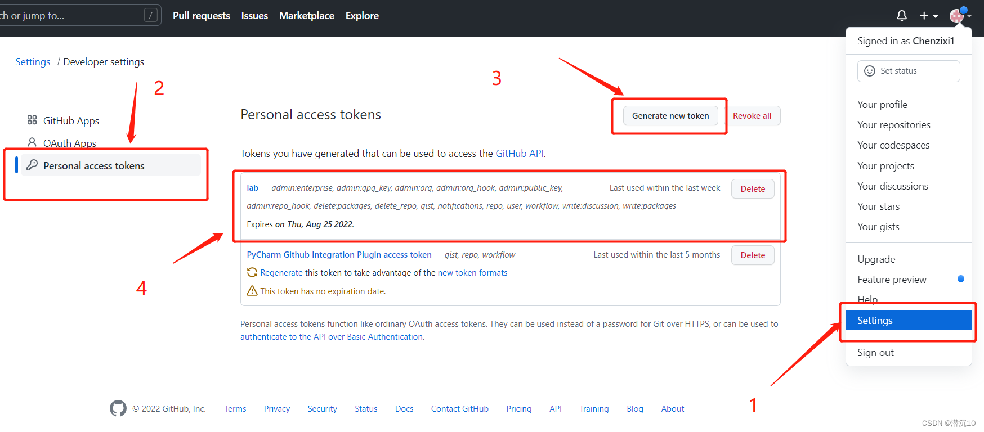Viewport: 984px width, 432px height.
Task: Select OAuth Apps in sidebar
Action: 70,143
